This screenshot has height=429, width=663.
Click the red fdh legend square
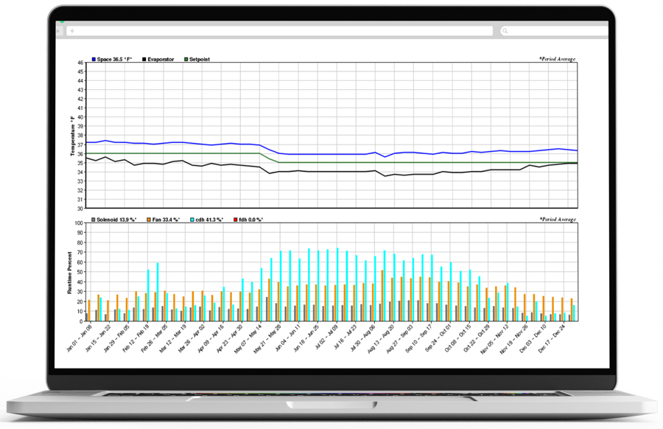(x=235, y=220)
